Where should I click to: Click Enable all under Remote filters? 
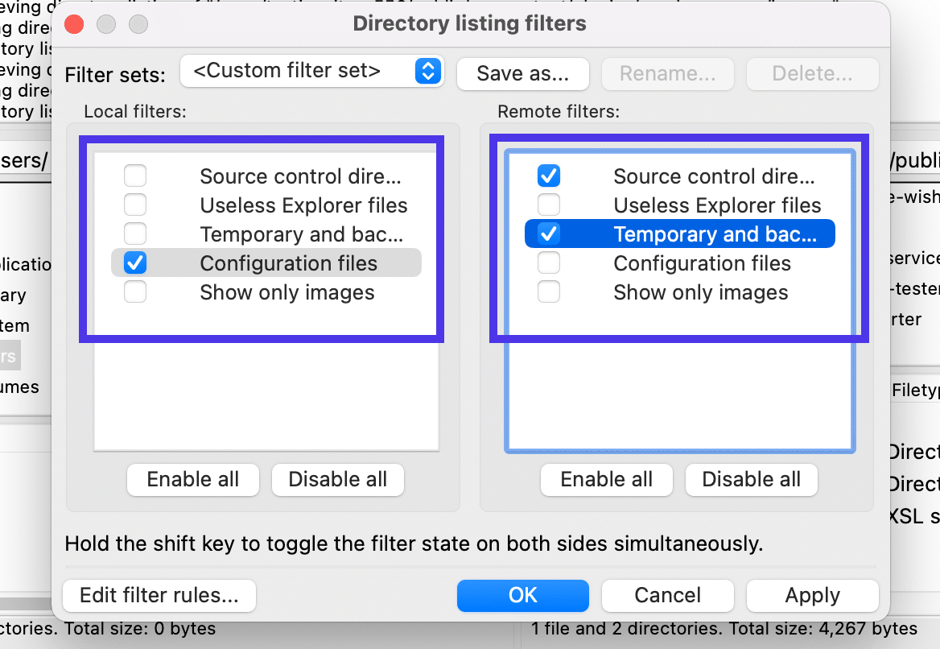click(606, 480)
